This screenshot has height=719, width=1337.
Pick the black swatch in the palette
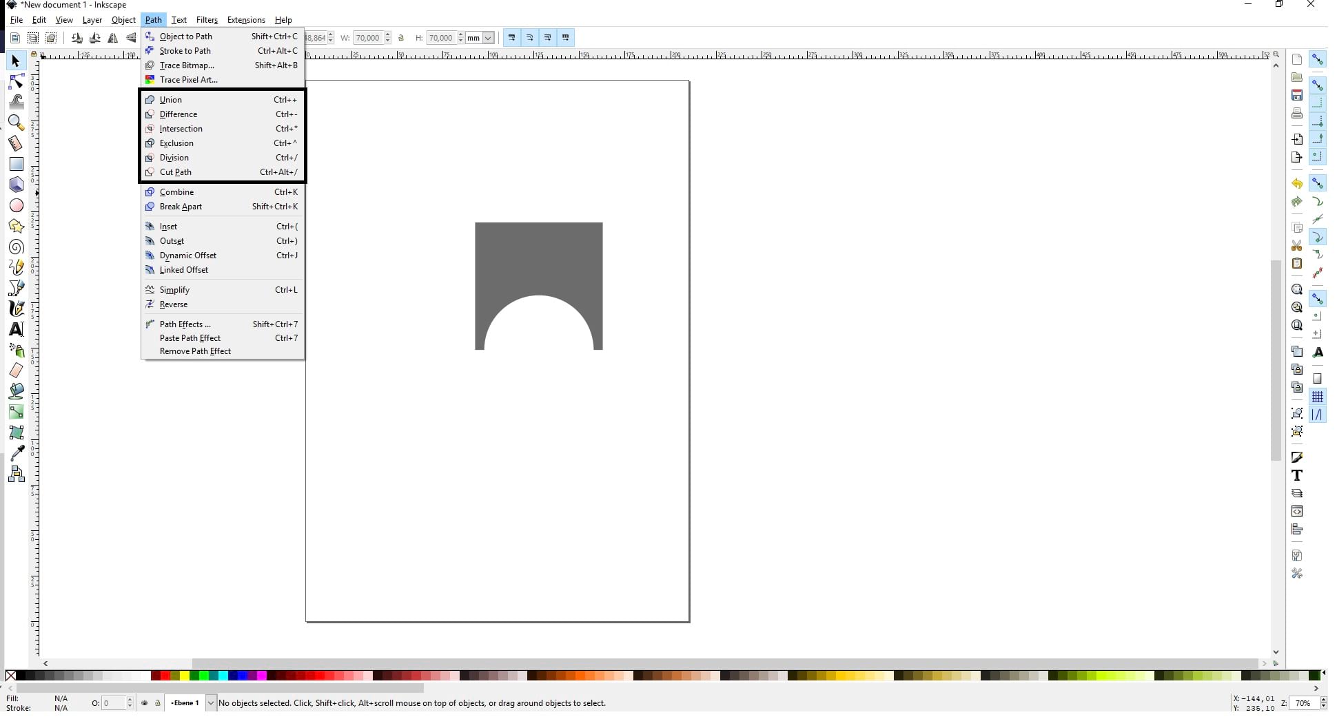click(21, 676)
